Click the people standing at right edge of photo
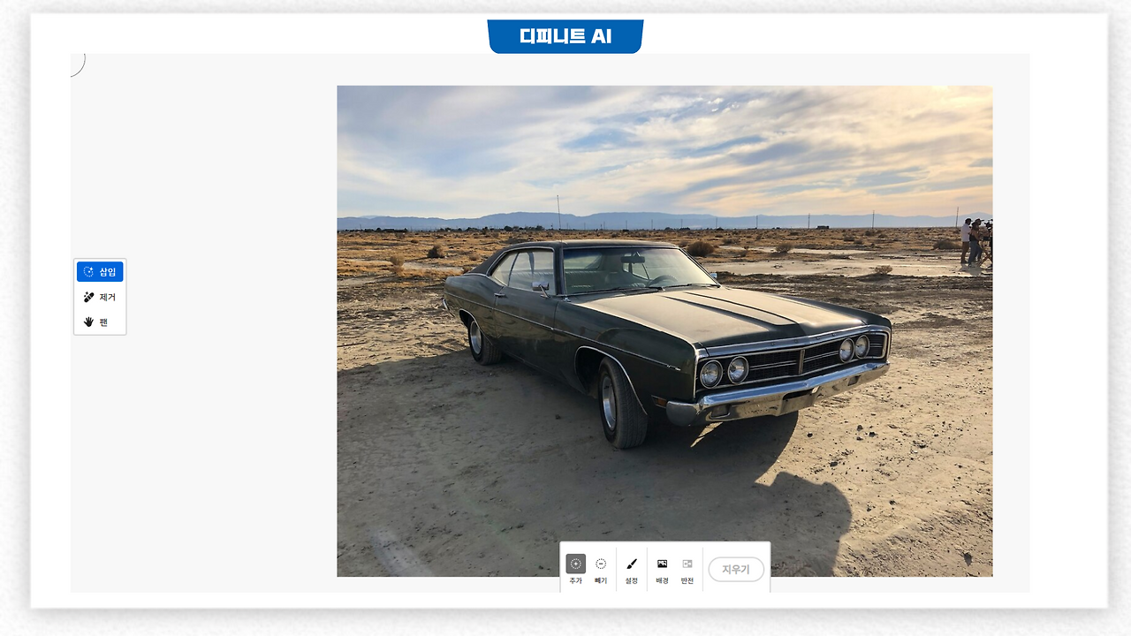This screenshot has height=636, width=1131. (x=975, y=241)
